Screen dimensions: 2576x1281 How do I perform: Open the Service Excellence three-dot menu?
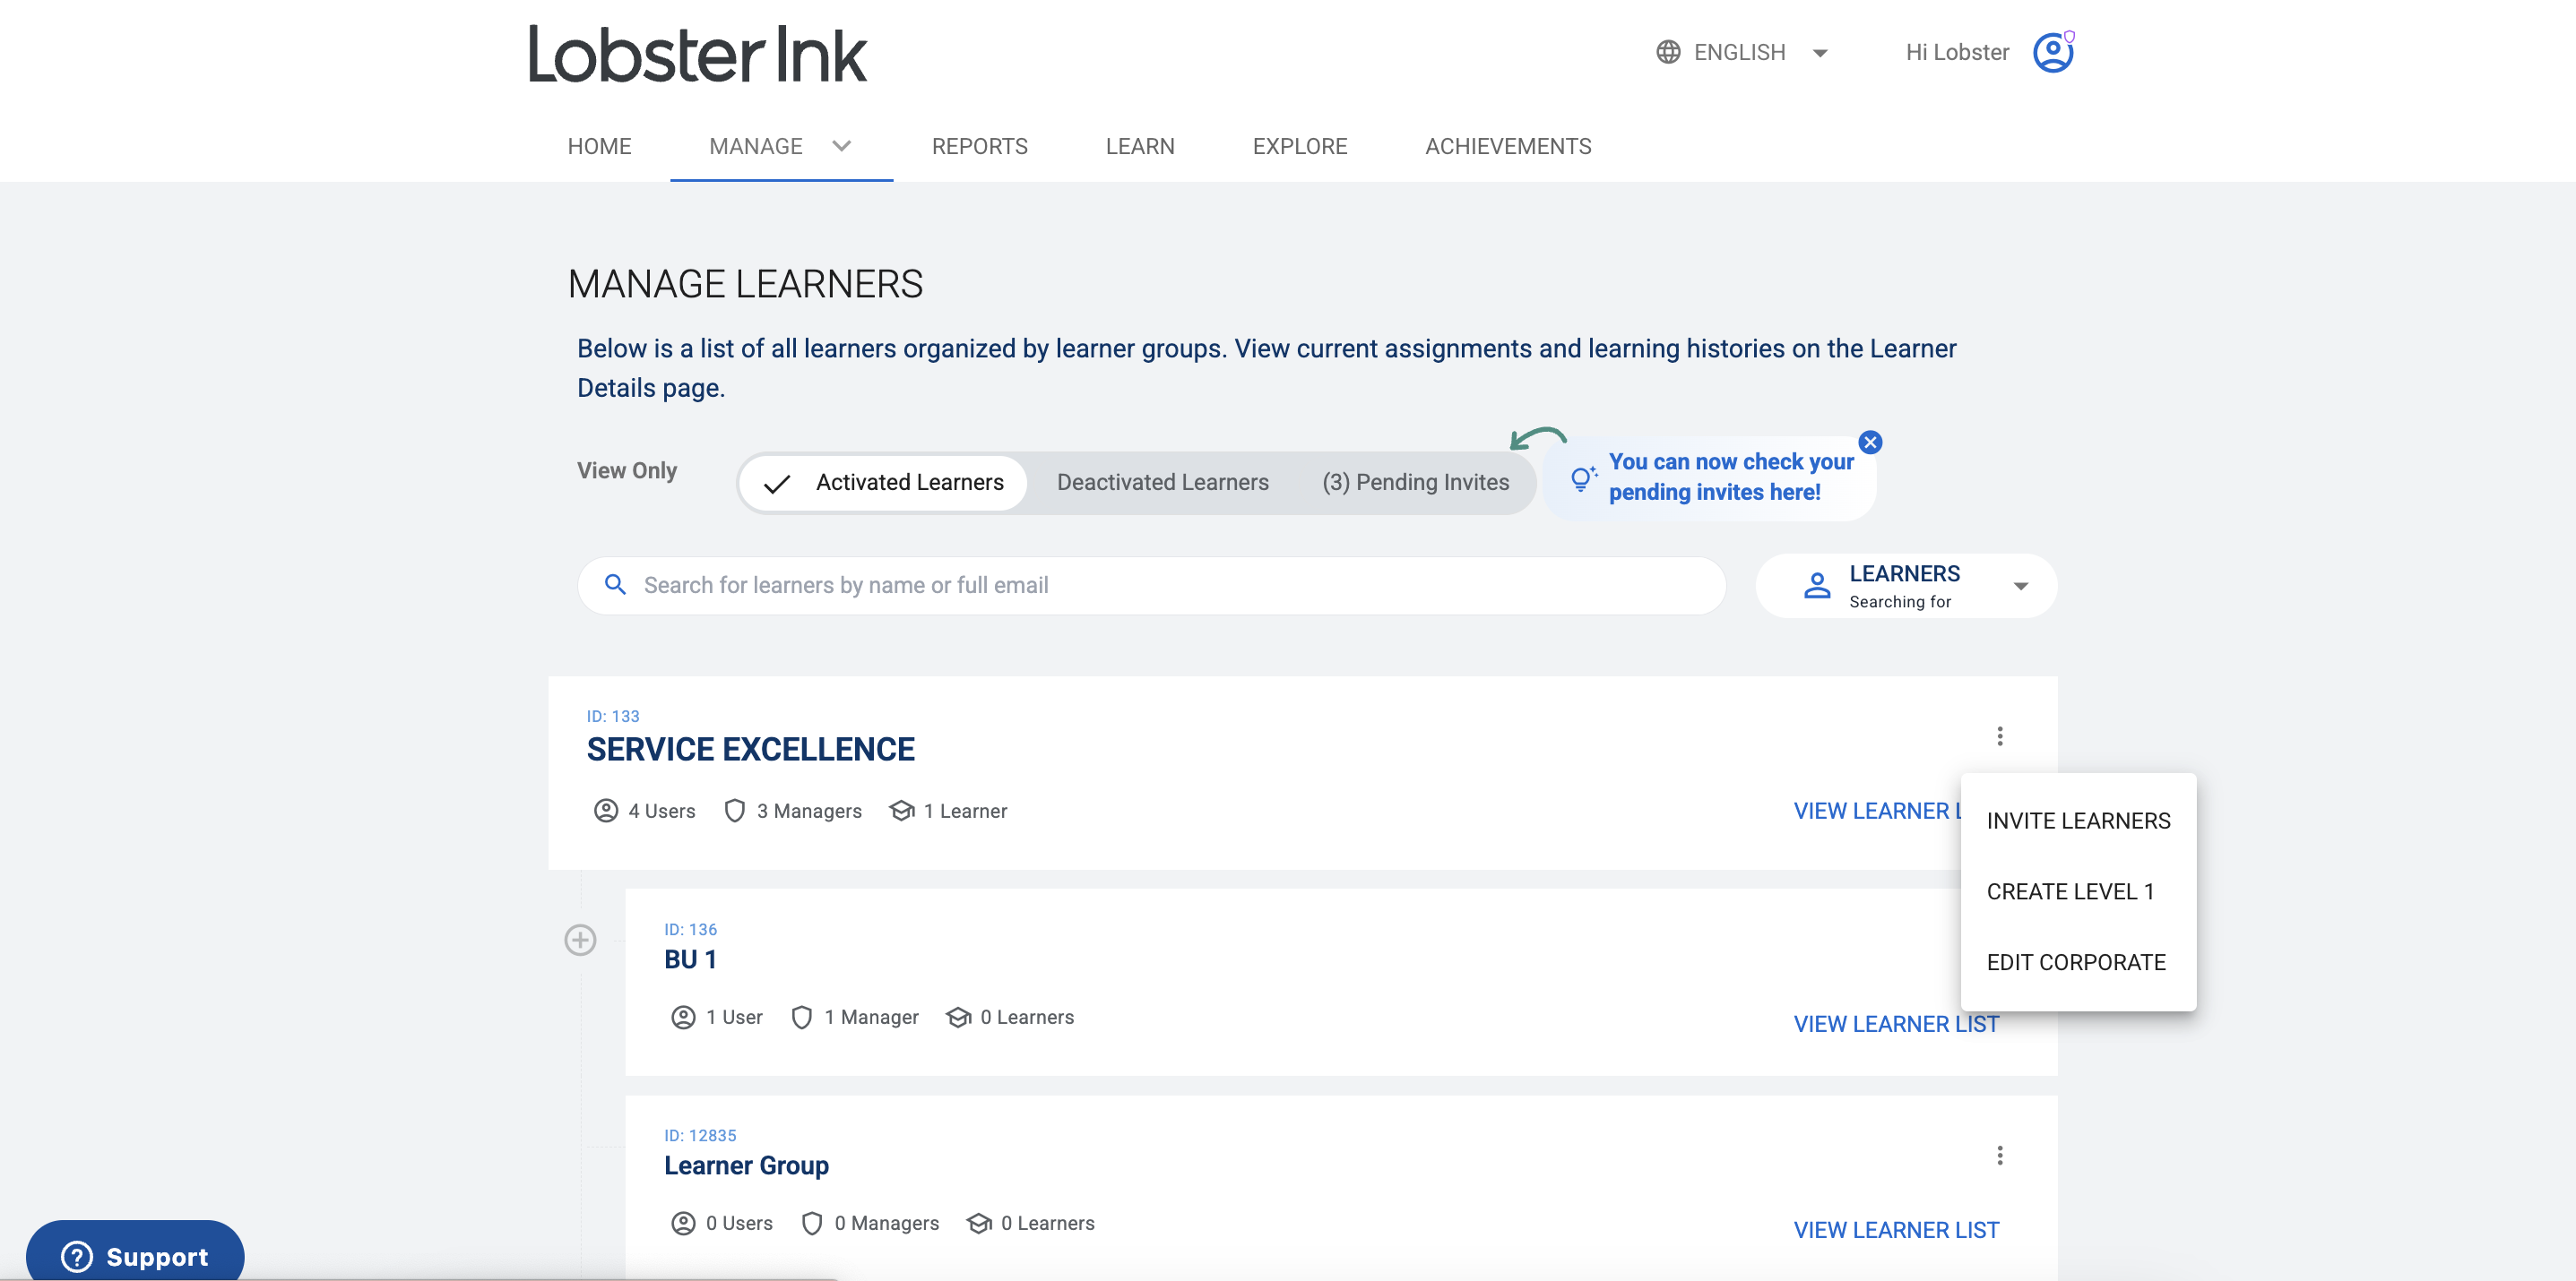(x=2001, y=736)
